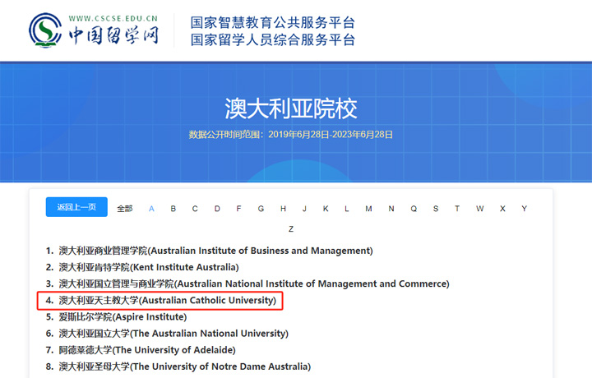Select letter D filter
Image resolution: width=592 pixels, height=378 pixels.
(x=217, y=209)
